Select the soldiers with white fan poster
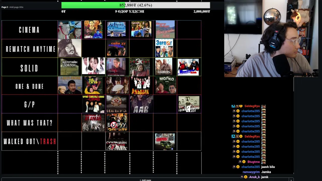 click(117, 85)
